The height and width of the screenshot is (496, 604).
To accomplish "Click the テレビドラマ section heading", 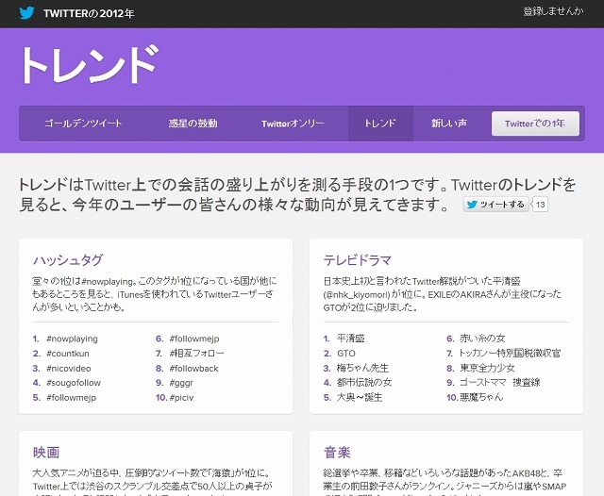I will [358, 260].
